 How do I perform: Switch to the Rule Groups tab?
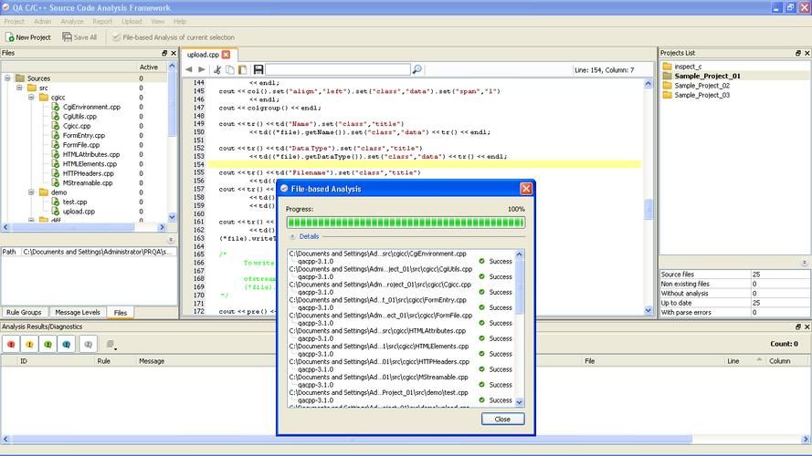[25, 312]
